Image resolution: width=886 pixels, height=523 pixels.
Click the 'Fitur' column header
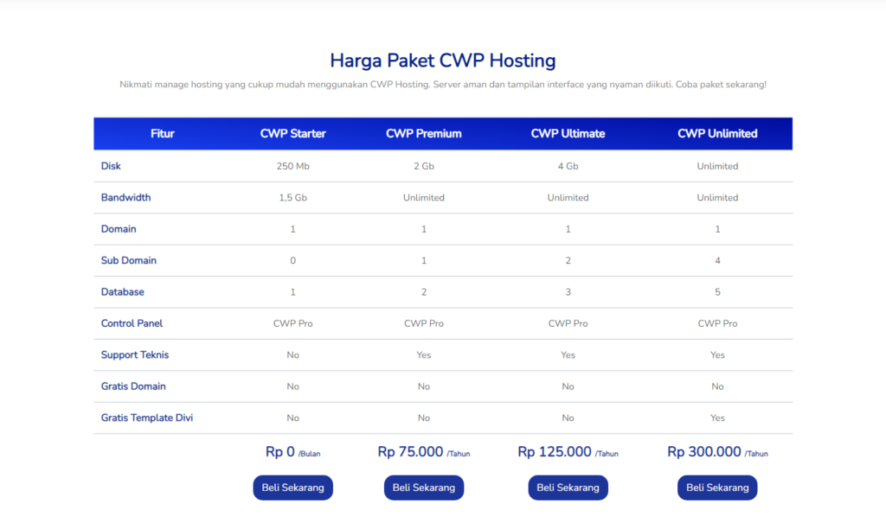[162, 134]
